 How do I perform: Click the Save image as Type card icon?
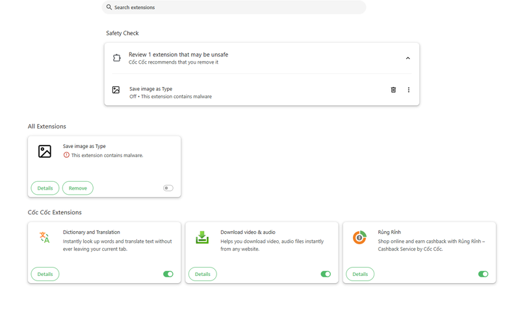[x=45, y=151]
